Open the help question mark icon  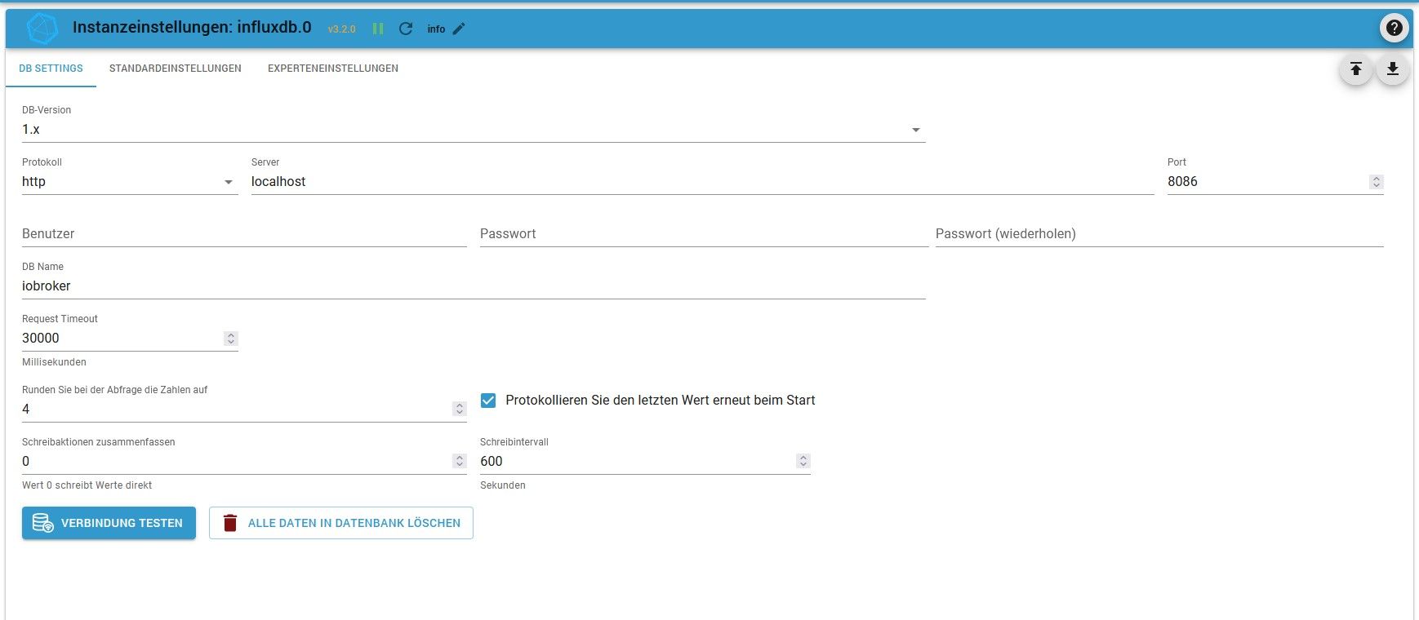(x=1395, y=28)
